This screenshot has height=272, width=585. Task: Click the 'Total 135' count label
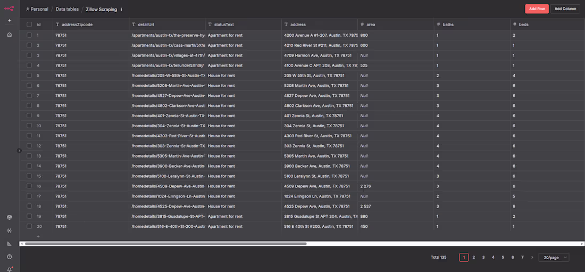pyautogui.click(x=438, y=258)
